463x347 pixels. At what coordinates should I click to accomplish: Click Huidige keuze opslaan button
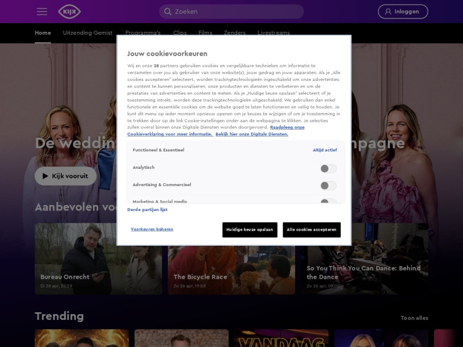click(249, 230)
